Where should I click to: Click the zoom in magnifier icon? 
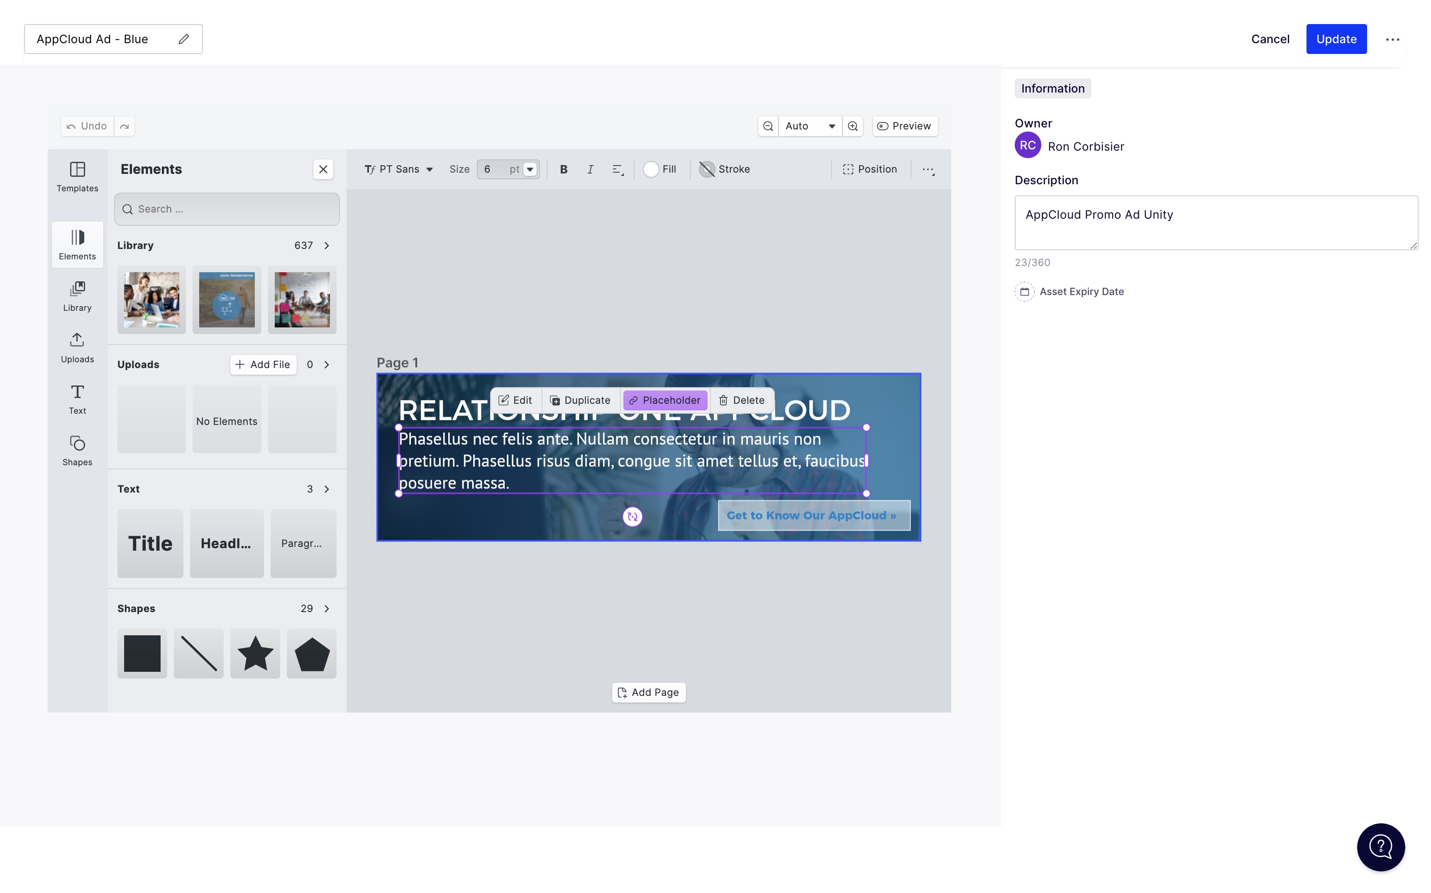(x=853, y=126)
